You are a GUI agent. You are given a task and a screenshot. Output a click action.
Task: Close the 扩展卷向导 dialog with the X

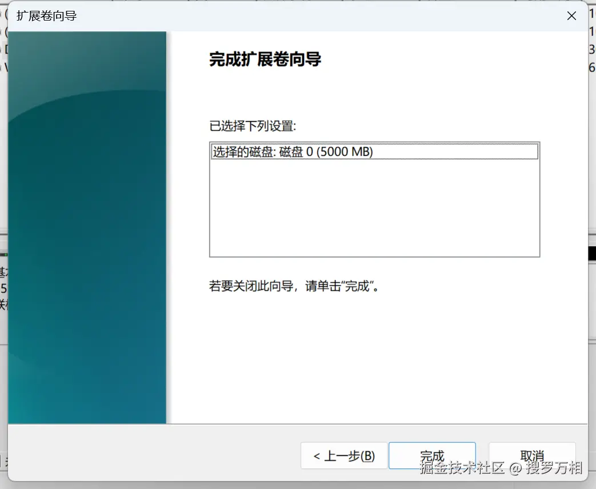coord(571,15)
